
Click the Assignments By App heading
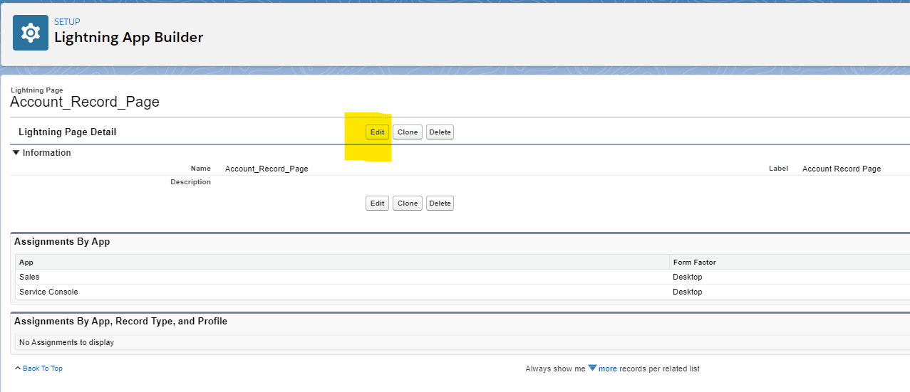pyautogui.click(x=62, y=242)
